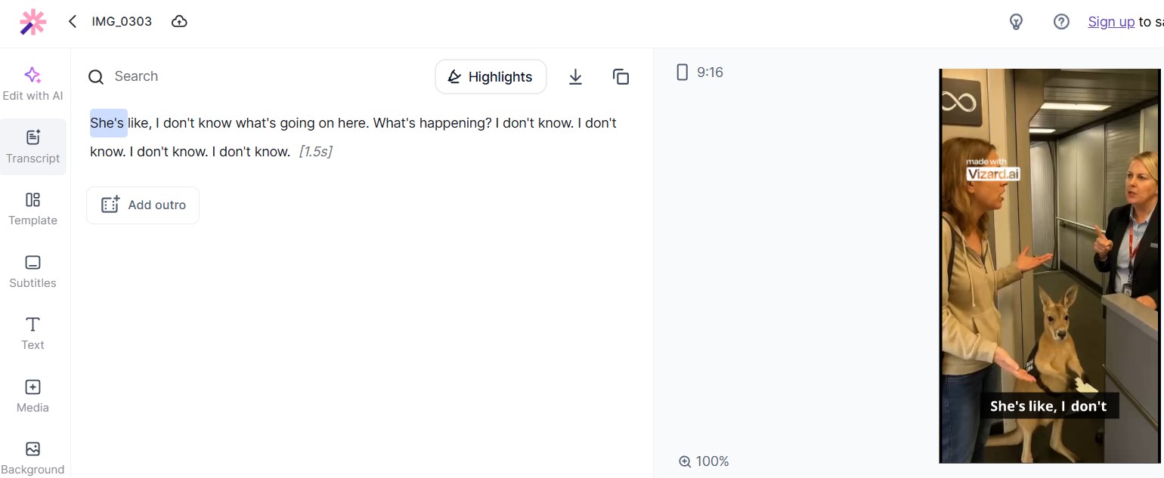
Task: Open the Template panel
Action: click(x=33, y=209)
